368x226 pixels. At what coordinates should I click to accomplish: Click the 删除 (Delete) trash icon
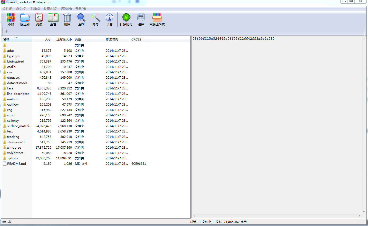67,17
